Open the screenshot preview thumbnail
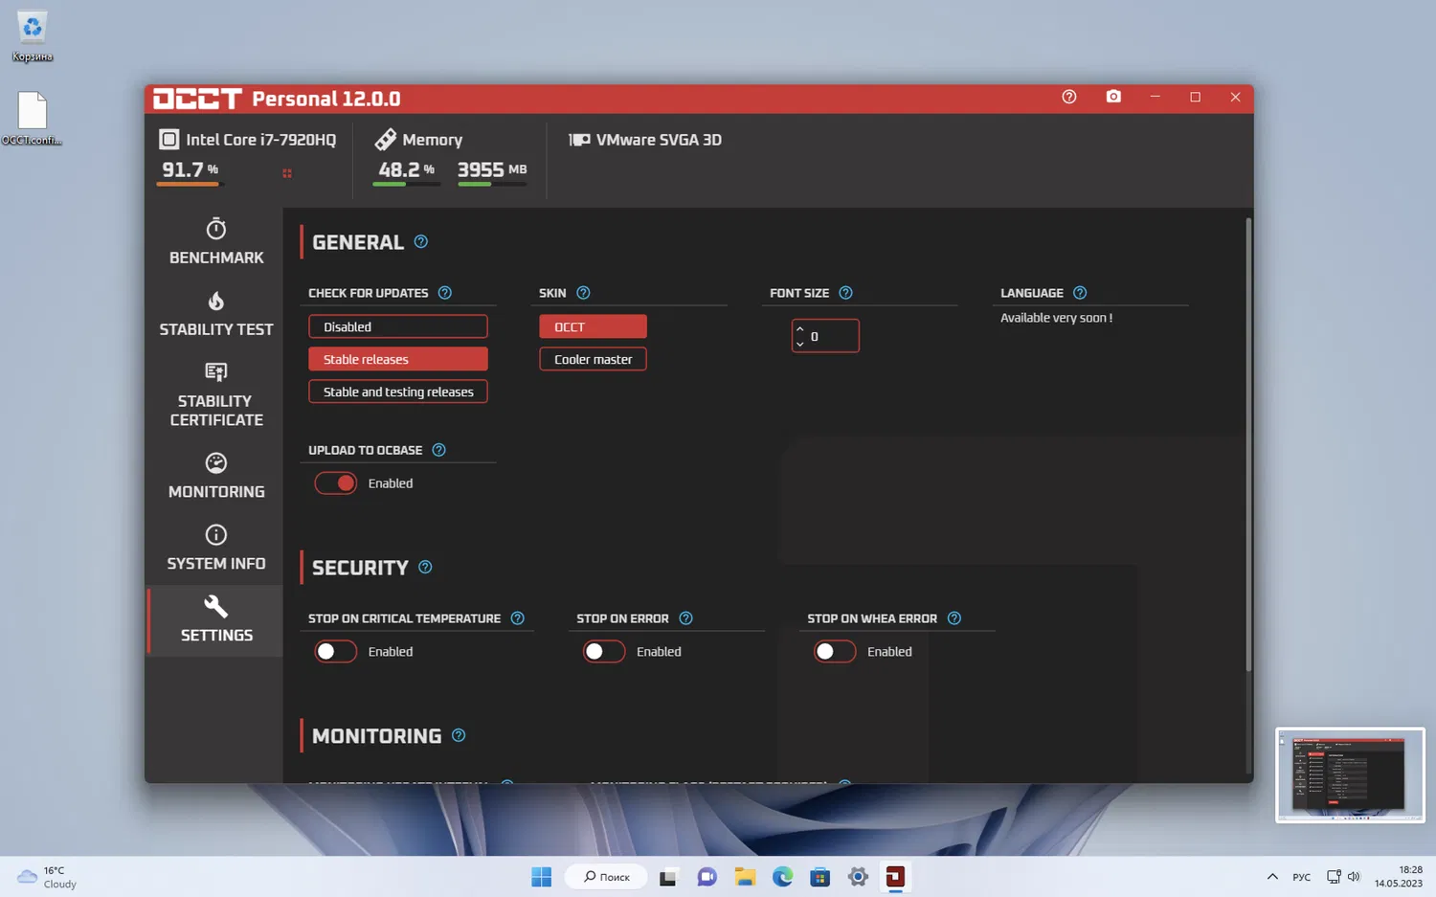This screenshot has width=1436, height=897. [x=1350, y=774]
